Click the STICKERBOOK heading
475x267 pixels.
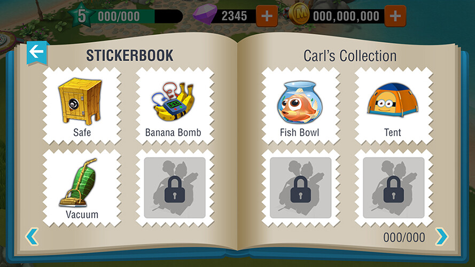pos(130,56)
